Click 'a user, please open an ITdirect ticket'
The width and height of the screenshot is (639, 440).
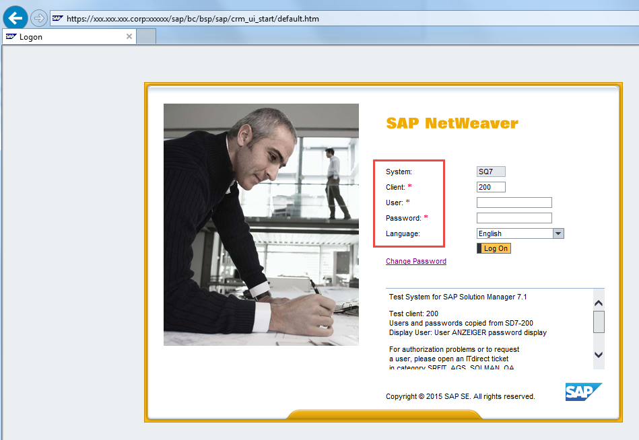coord(448,359)
